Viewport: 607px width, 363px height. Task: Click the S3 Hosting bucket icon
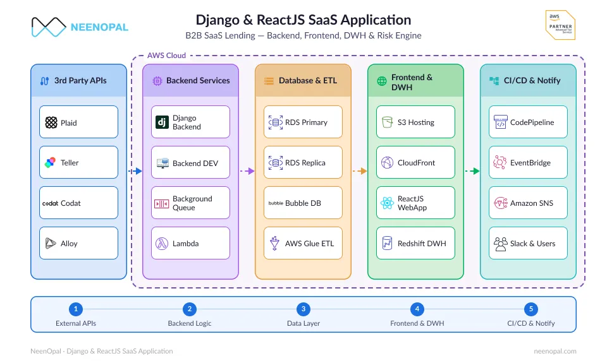pyautogui.click(x=387, y=122)
